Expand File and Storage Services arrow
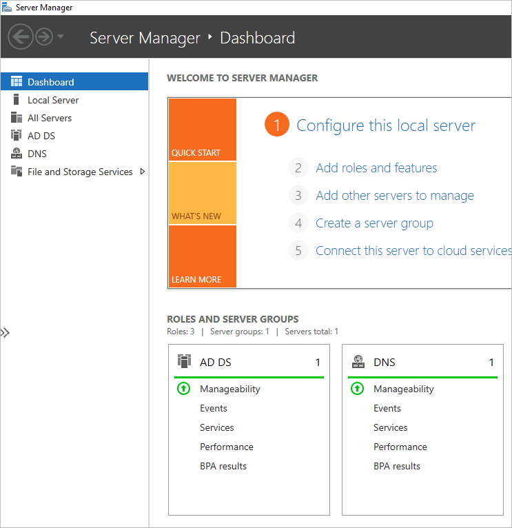This screenshot has width=512, height=528. [x=143, y=172]
